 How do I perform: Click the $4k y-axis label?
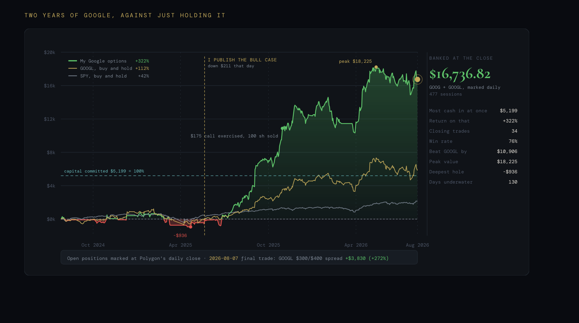[x=51, y=186]
